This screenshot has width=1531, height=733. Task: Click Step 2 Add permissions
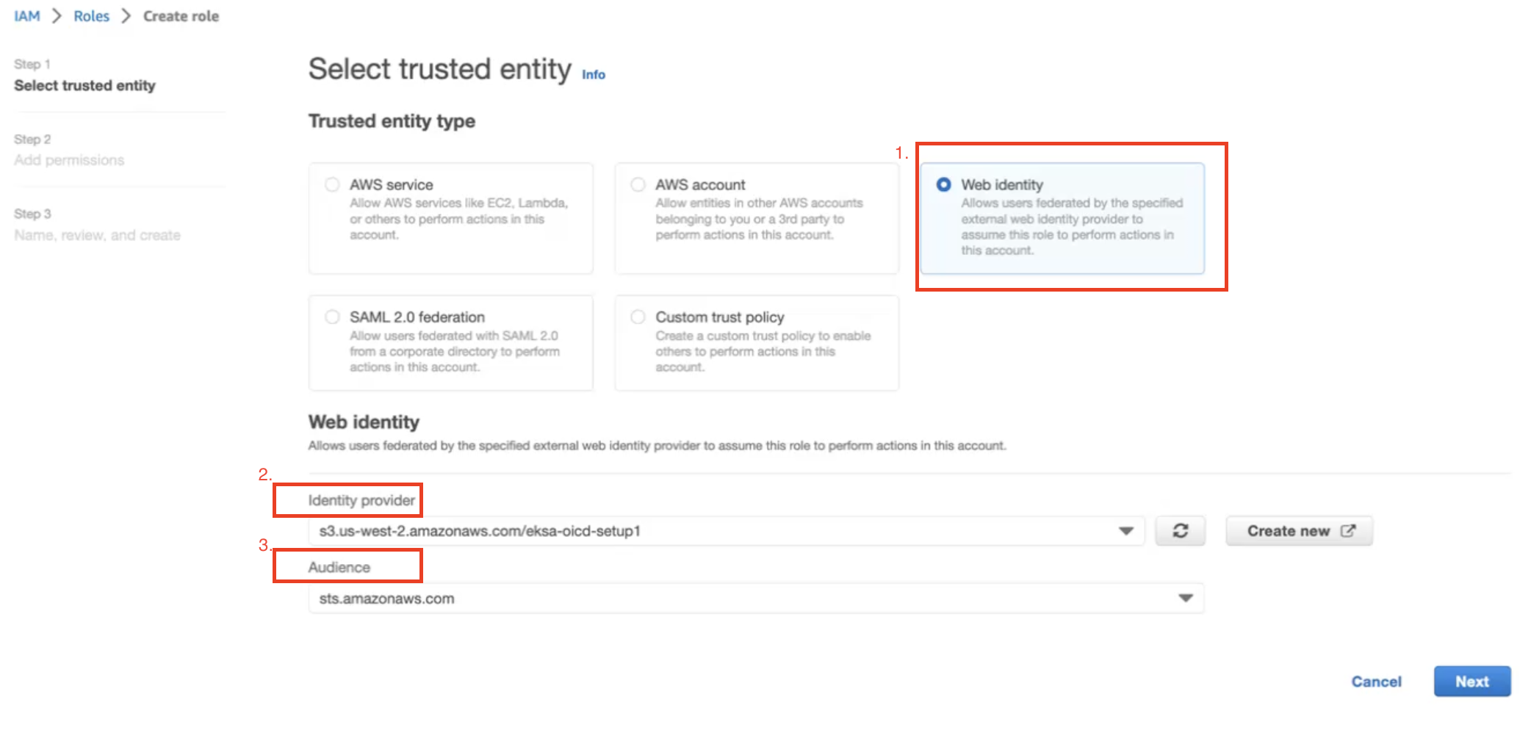68,159
